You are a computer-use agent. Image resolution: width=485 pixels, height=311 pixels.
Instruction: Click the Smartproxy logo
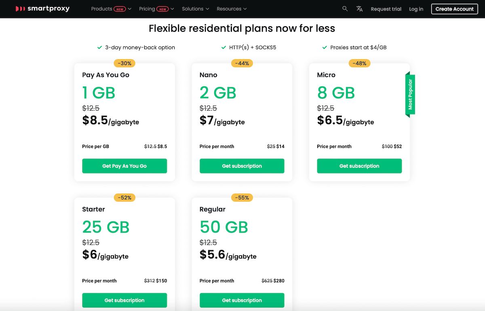42,8
